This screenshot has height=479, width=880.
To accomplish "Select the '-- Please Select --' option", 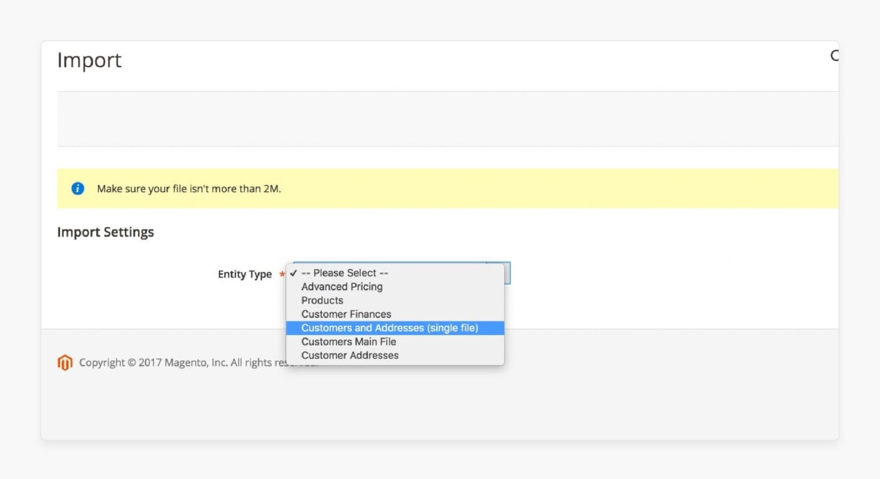I will [x=395, y=273].
